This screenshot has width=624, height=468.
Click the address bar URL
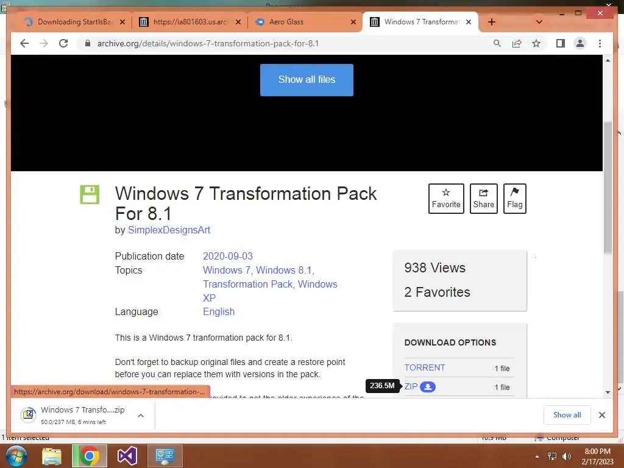point(208,43)
